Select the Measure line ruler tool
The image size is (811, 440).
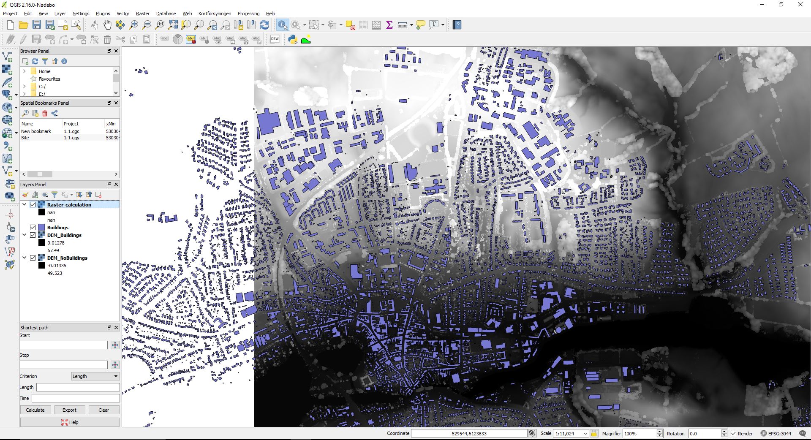click(402, 25)
